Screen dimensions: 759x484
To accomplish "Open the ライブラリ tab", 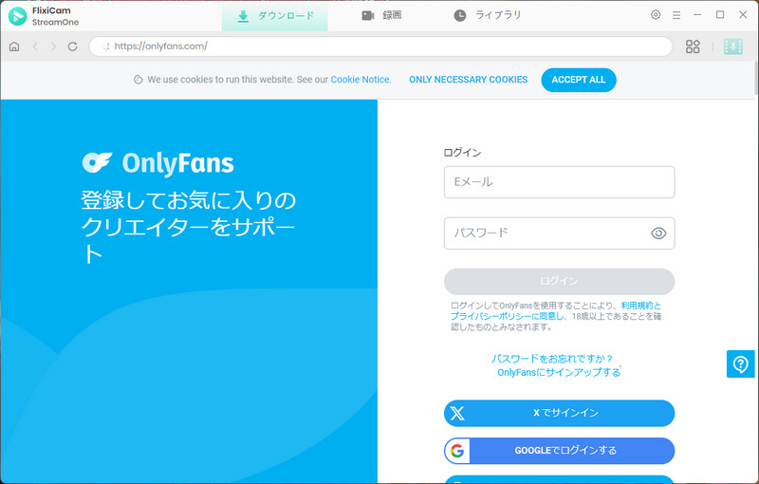I will (487, 15).
